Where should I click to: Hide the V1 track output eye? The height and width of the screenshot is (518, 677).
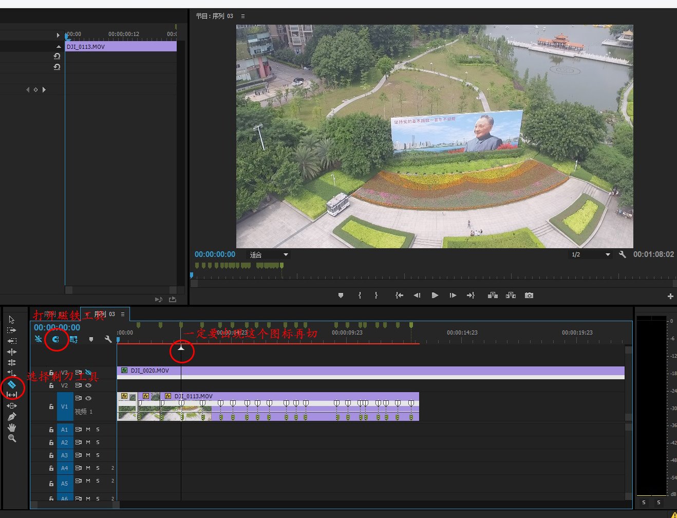[88, 398]
